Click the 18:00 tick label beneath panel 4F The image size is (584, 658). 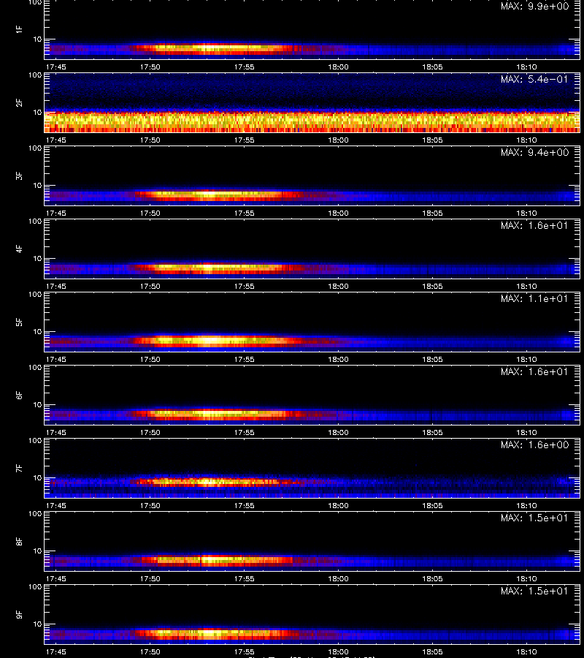point(338,286)
